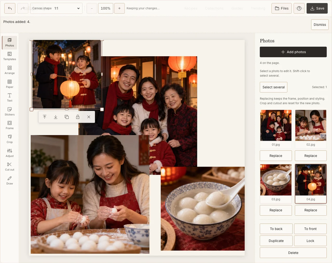
Task: Select the Text tool
Action: (x=10, y=98)
